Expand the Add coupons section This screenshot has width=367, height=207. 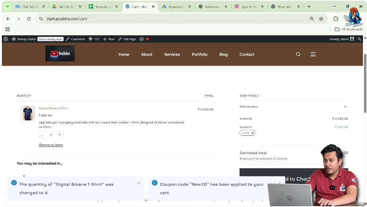pos(345,107)
